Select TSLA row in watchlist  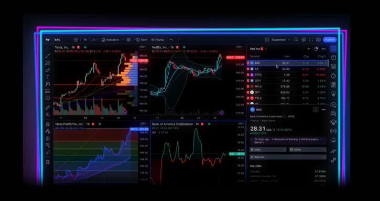click(x=287, y=98)
